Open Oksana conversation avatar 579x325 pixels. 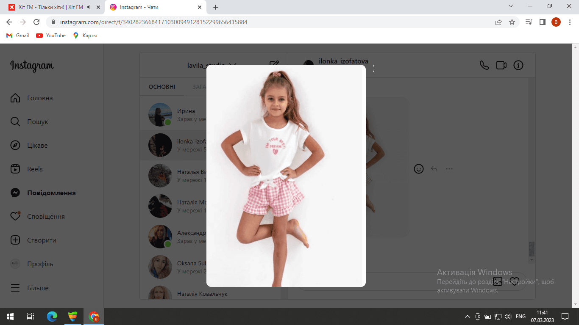(160, 267)
